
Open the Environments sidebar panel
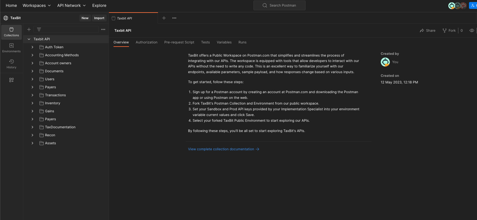point(11,48)
